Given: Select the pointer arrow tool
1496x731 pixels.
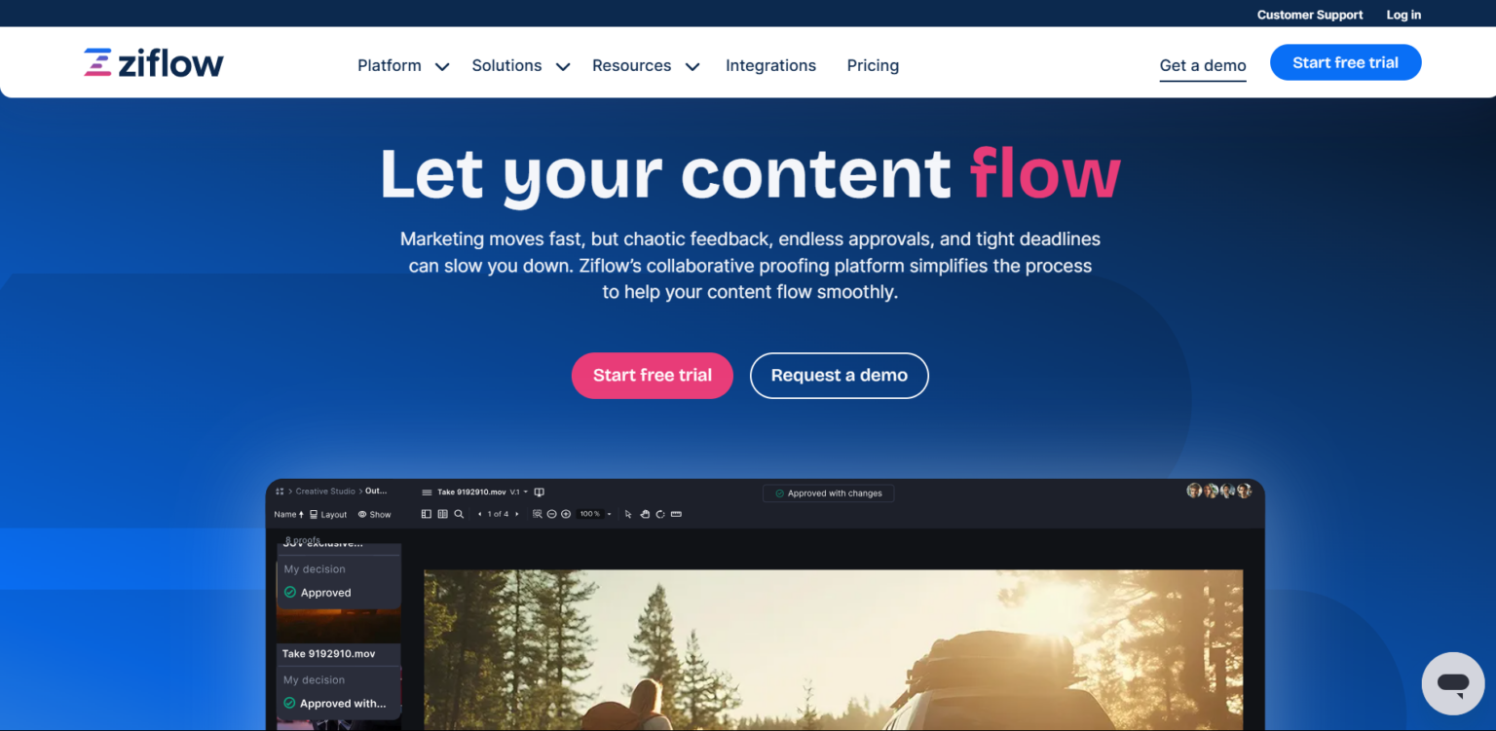Looking at the screenshot, I should coord(628,514).
